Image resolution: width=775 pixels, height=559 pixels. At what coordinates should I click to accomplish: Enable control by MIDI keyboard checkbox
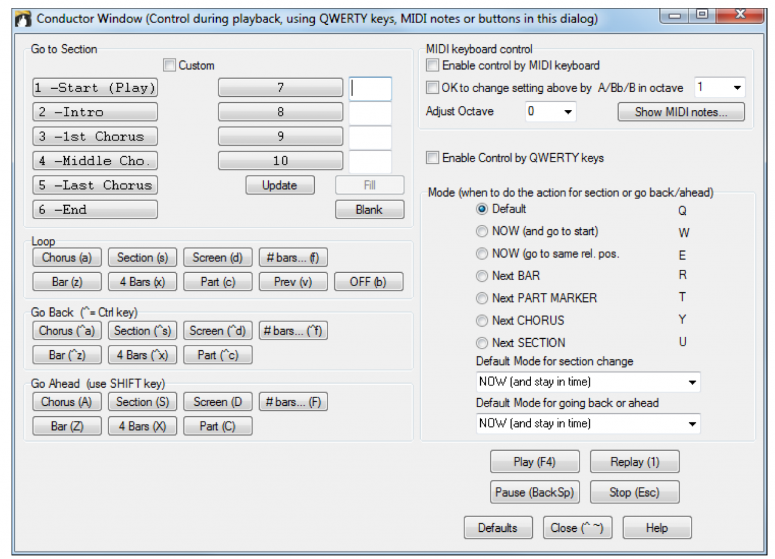(x=432, y=65)
